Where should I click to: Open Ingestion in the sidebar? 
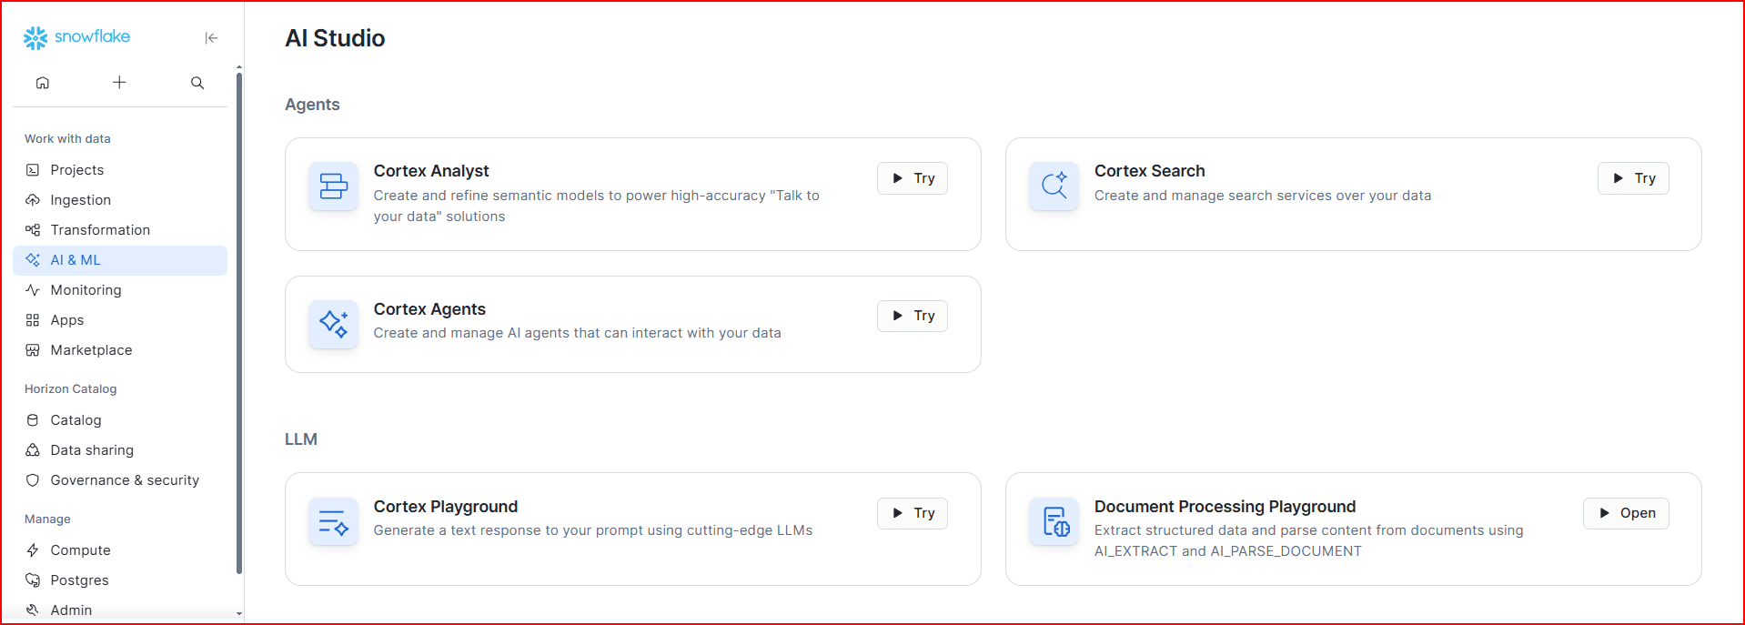(120, 200)
